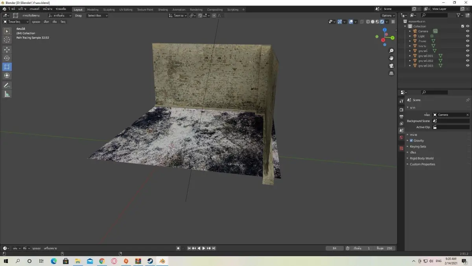Switch to the Shading workspace tab
Image resolution: width=472 pixels, height=266 pixels.
(x=163, y=9)
